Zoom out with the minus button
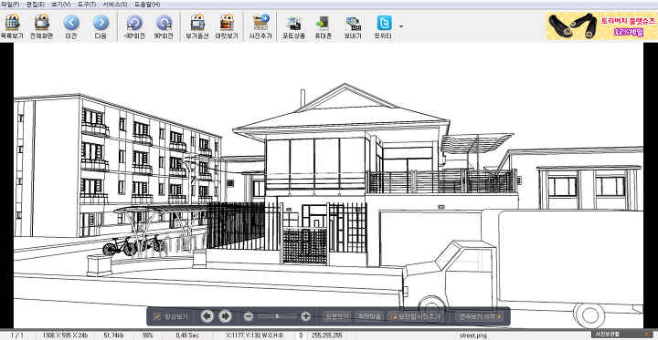The width and height of the screenshot is (658, 340). 249,316
